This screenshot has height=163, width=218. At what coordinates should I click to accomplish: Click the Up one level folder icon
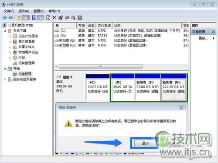[x=19, y=18]
